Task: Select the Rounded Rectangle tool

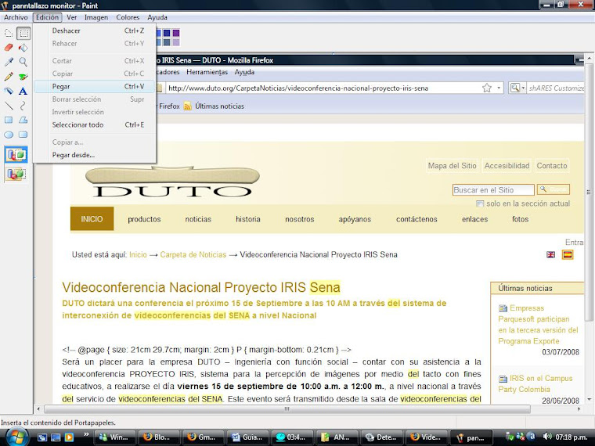Action: click(23, 135)
